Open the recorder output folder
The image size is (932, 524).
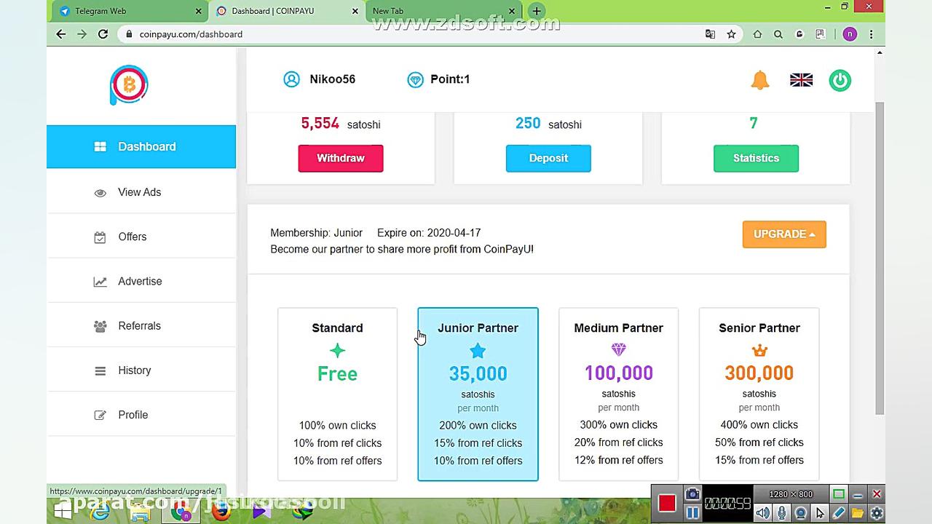point(858,513)
